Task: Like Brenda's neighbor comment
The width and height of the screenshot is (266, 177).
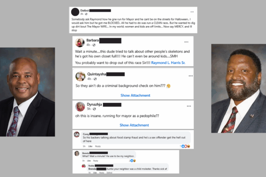Action: point(89,160)
